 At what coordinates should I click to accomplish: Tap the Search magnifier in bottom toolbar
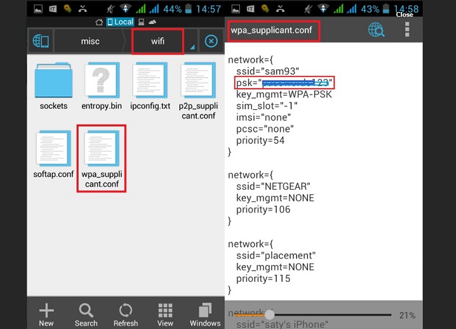86,314
